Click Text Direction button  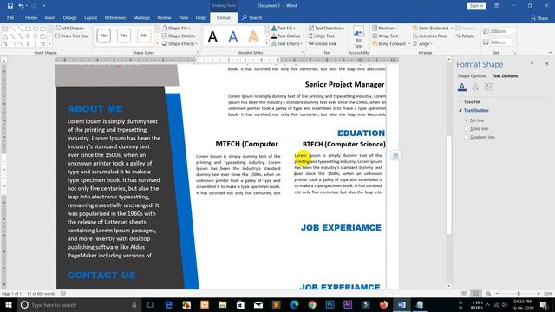click(x=326, y=28)
